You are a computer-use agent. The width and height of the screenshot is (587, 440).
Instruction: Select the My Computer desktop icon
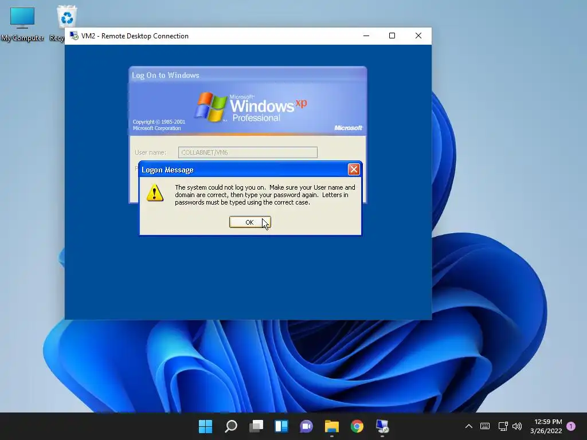pyautogui.click(x=22, y=24)
